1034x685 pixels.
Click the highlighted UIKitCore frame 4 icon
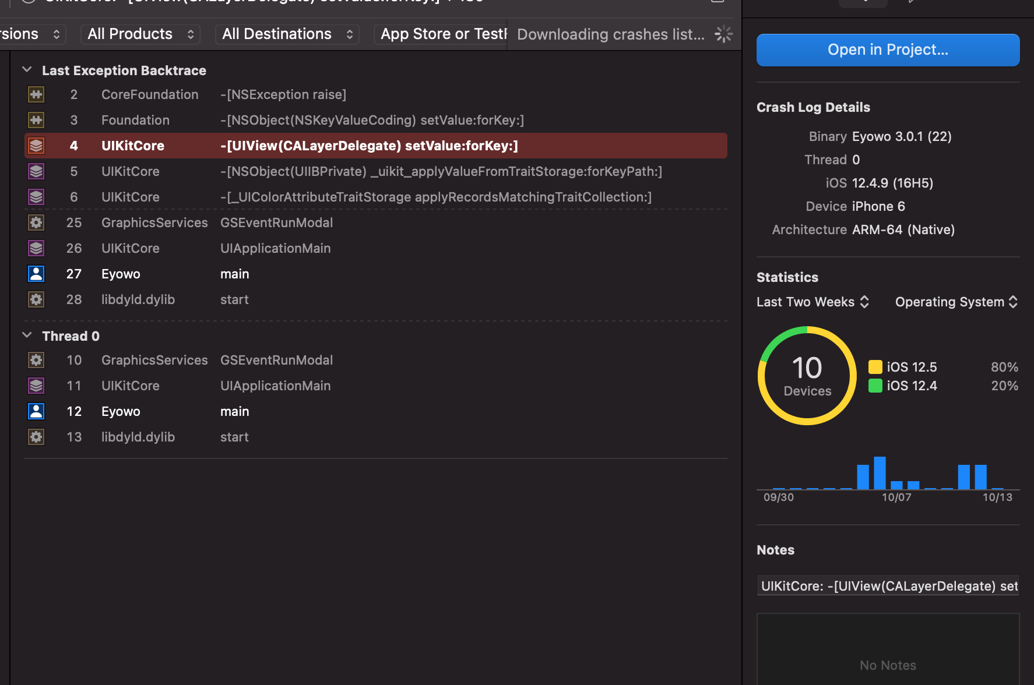point(36,146)
